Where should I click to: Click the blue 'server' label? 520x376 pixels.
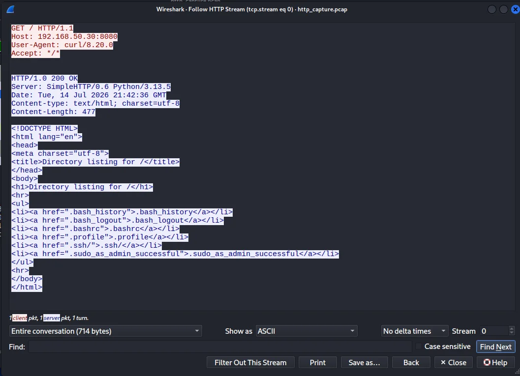tap(52, 318)
